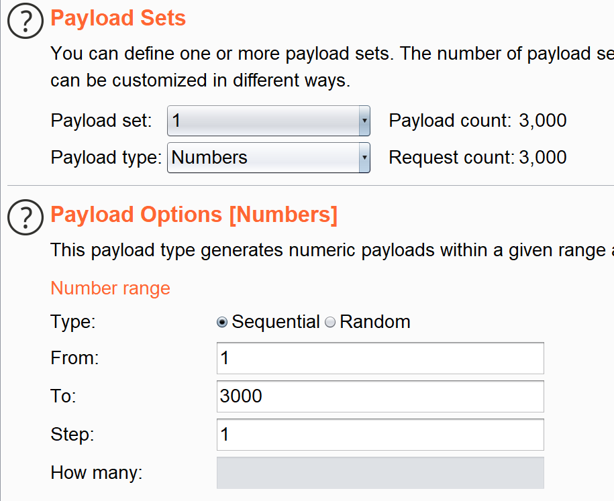Choose the Random number type option

click(330, 322)
